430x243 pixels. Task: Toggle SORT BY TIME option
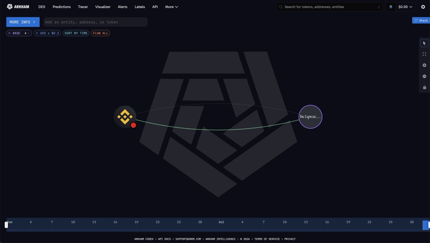[x=76, y=33]
